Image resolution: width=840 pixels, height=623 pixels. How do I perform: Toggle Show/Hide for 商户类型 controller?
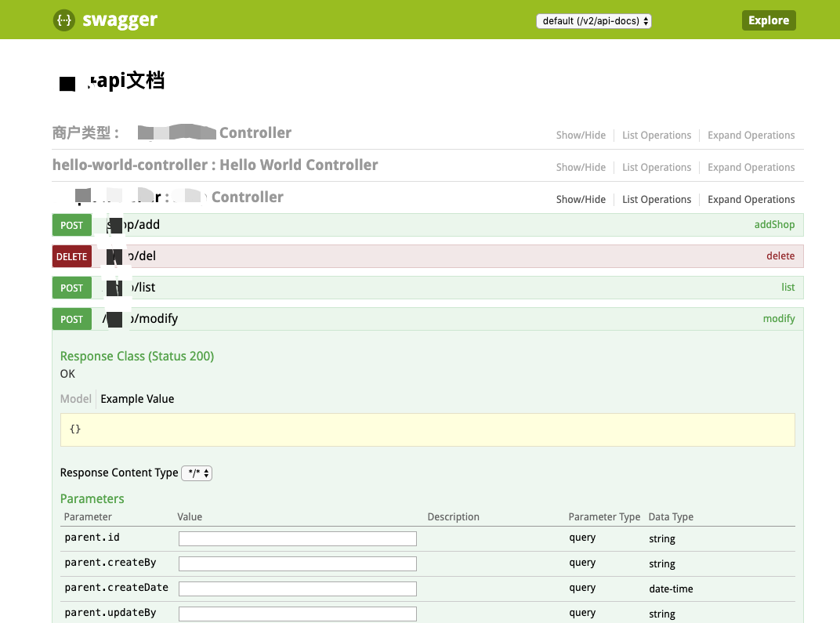point(581,135)
